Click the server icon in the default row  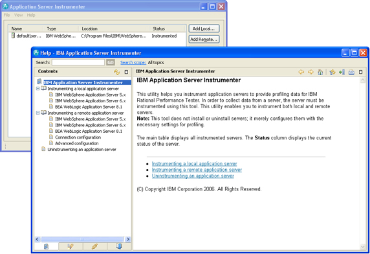[13, 36]
